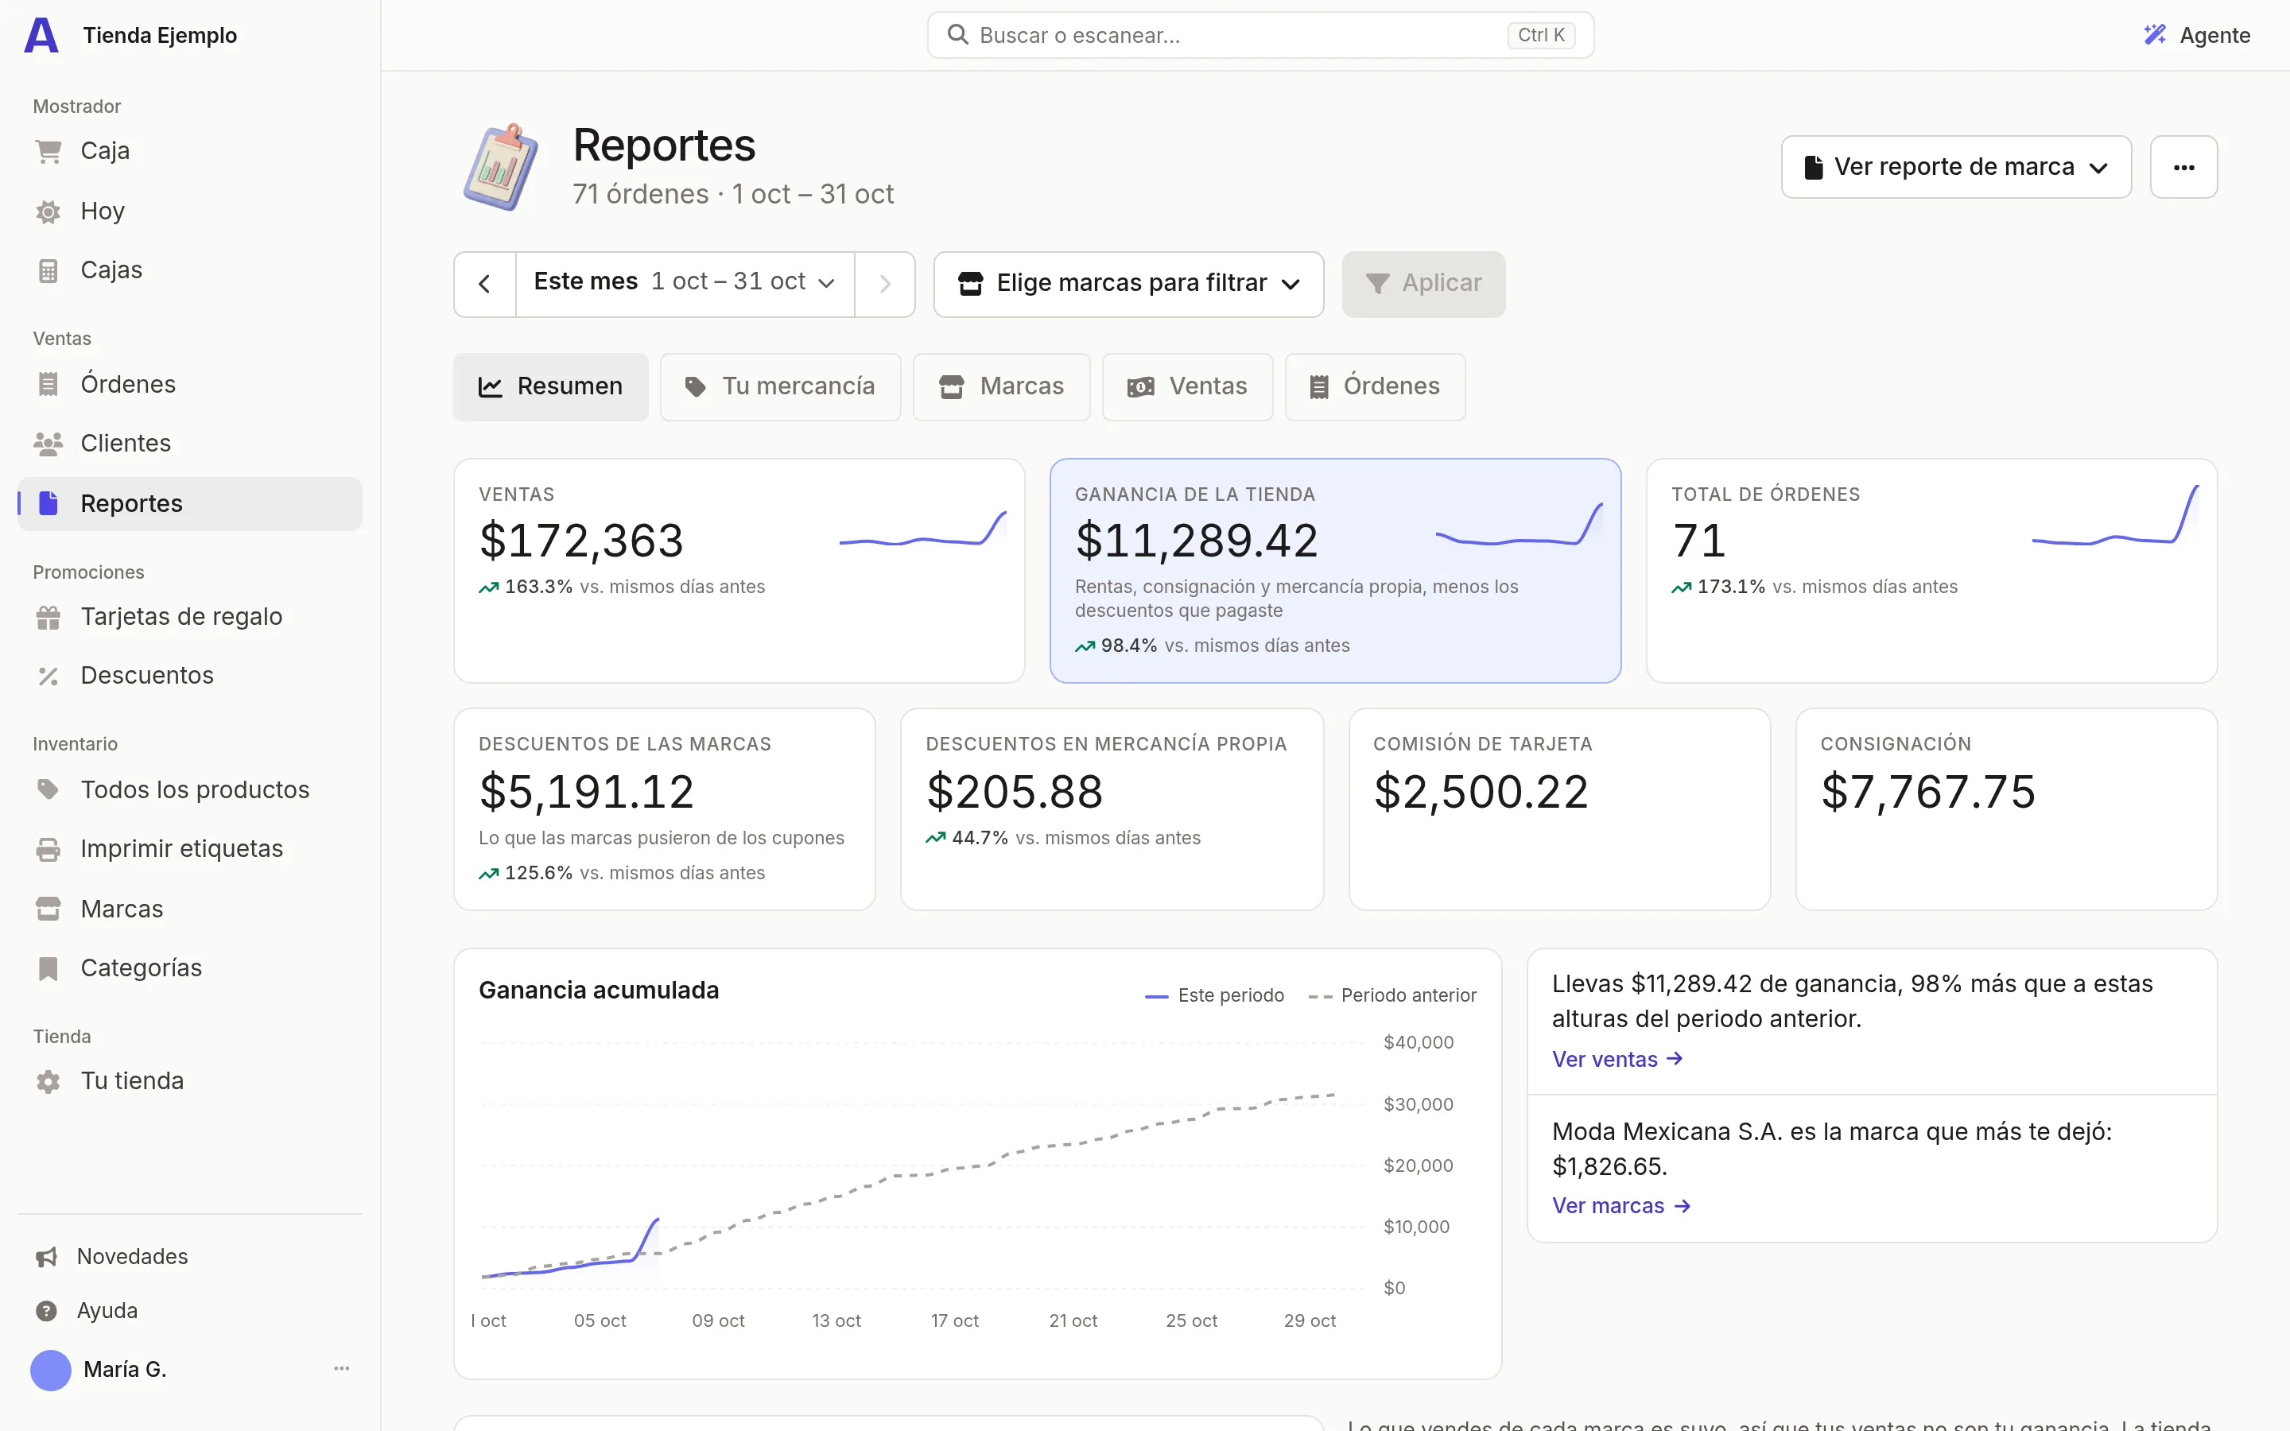Open the Descuentos page

(189, 676)
